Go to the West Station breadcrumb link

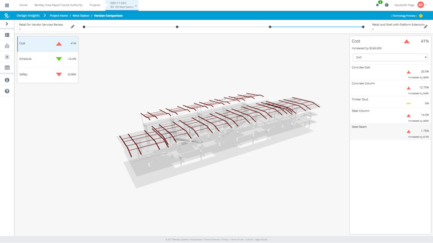81,15
